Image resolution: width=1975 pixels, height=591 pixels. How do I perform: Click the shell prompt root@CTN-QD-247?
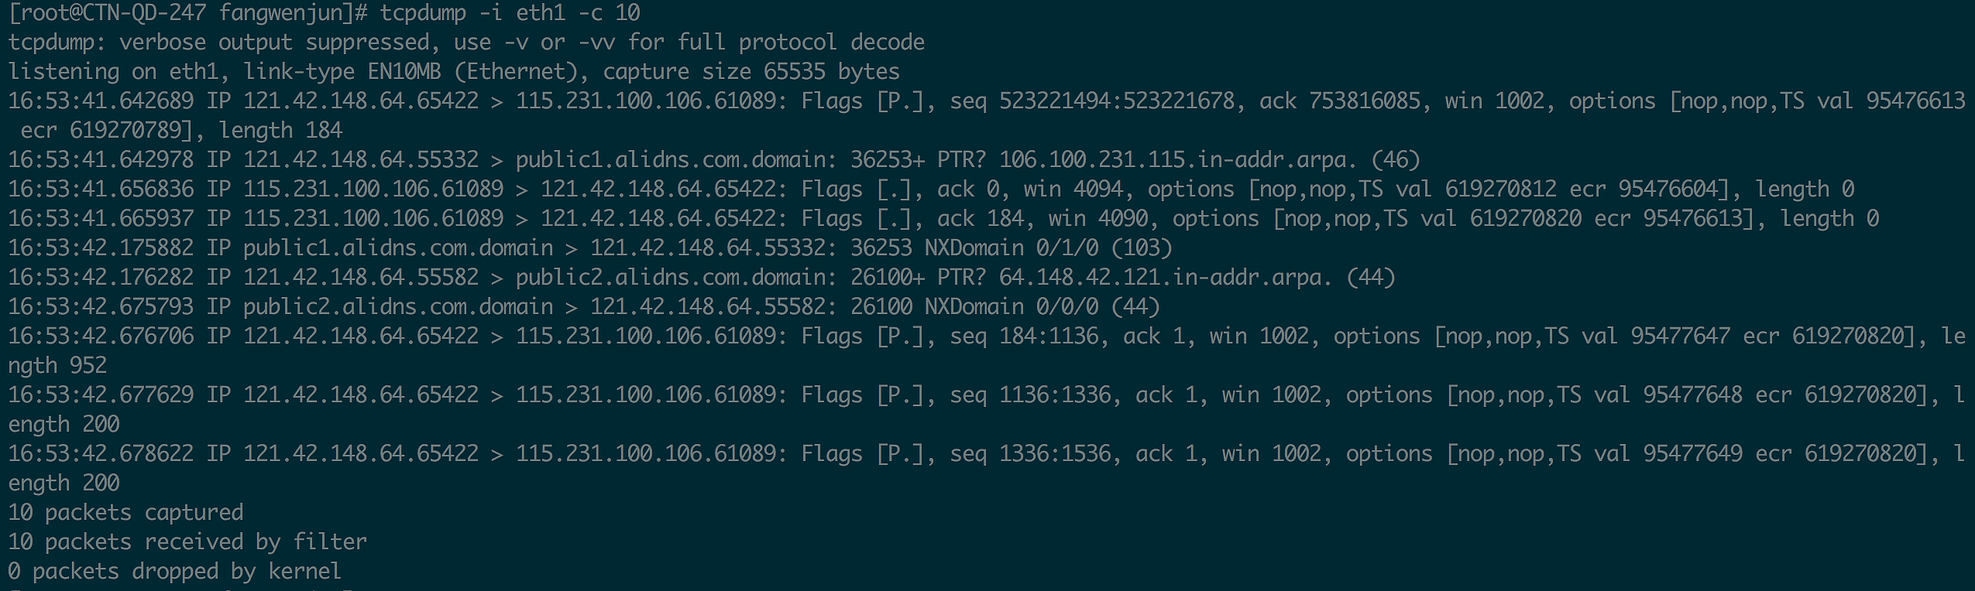[108, 12]
